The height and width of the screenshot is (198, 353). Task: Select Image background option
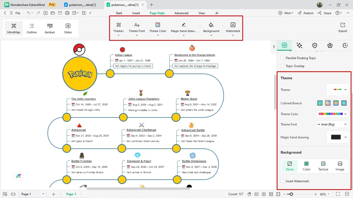coord(340,166)
